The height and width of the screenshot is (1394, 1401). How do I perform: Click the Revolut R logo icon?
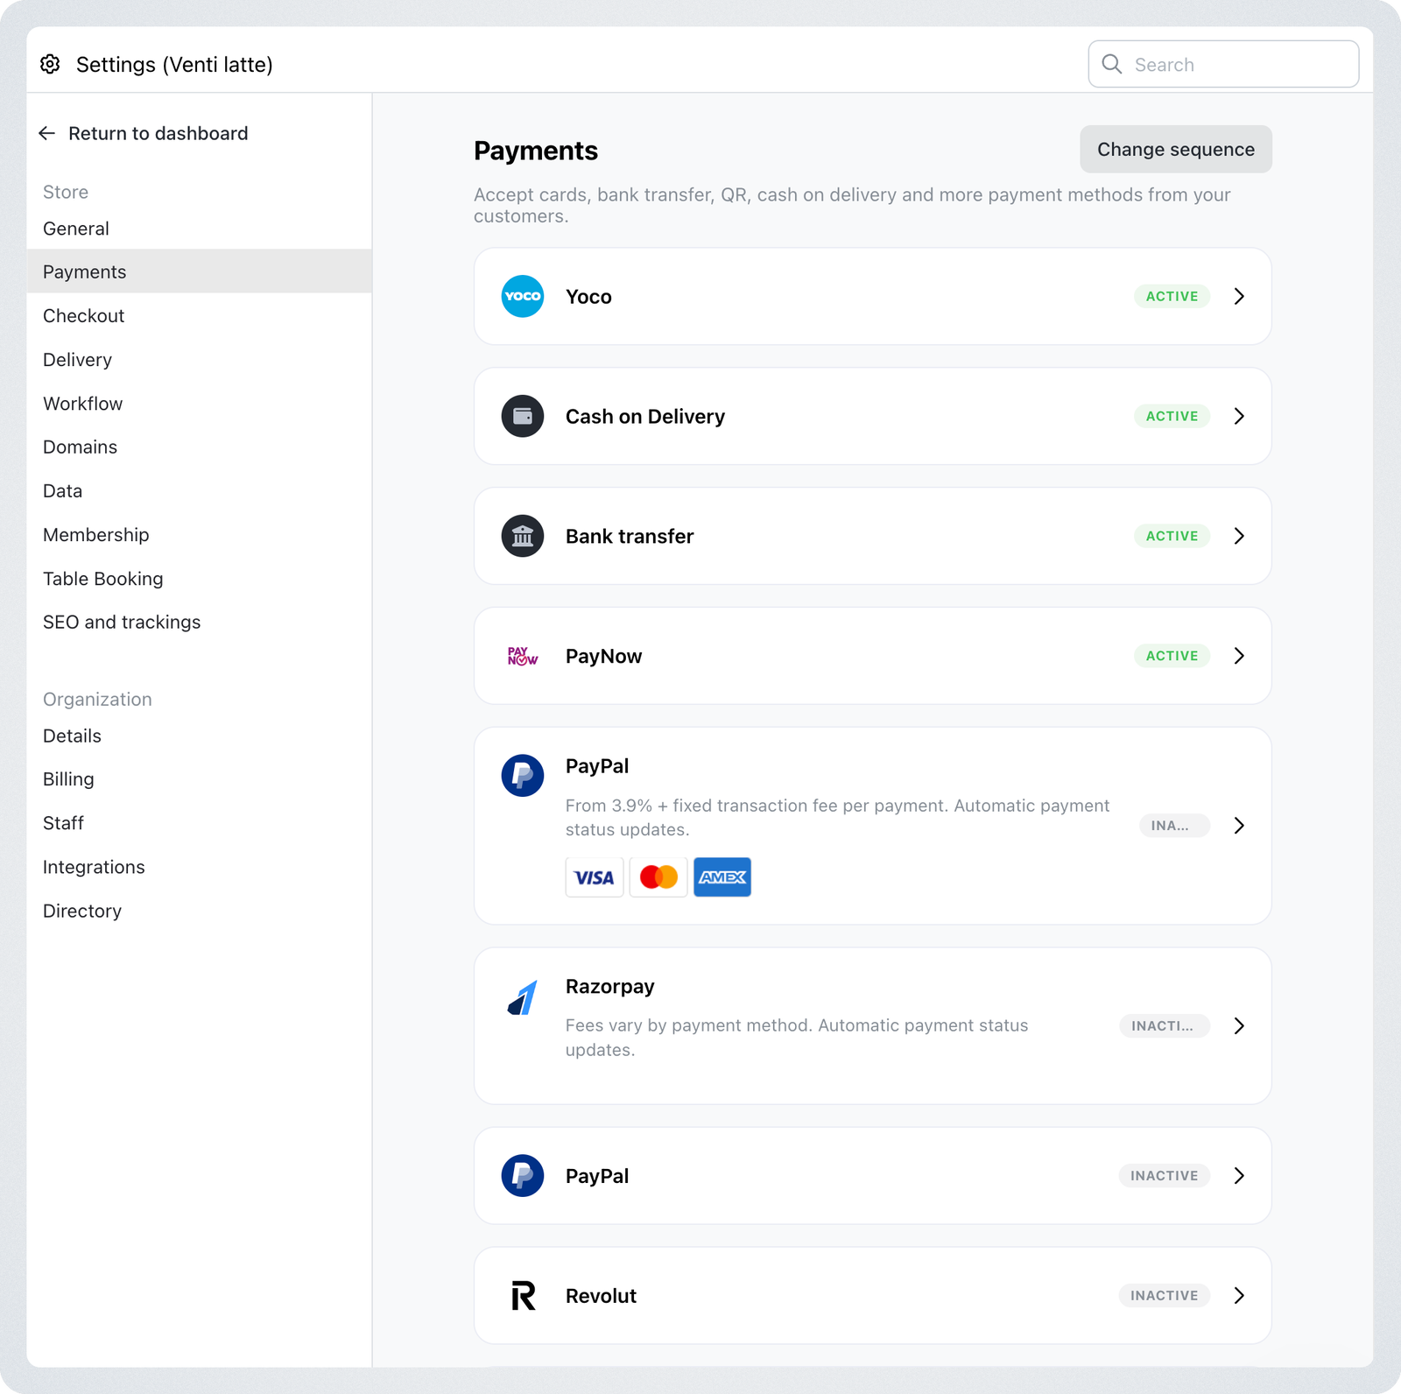pos(523,1296)
